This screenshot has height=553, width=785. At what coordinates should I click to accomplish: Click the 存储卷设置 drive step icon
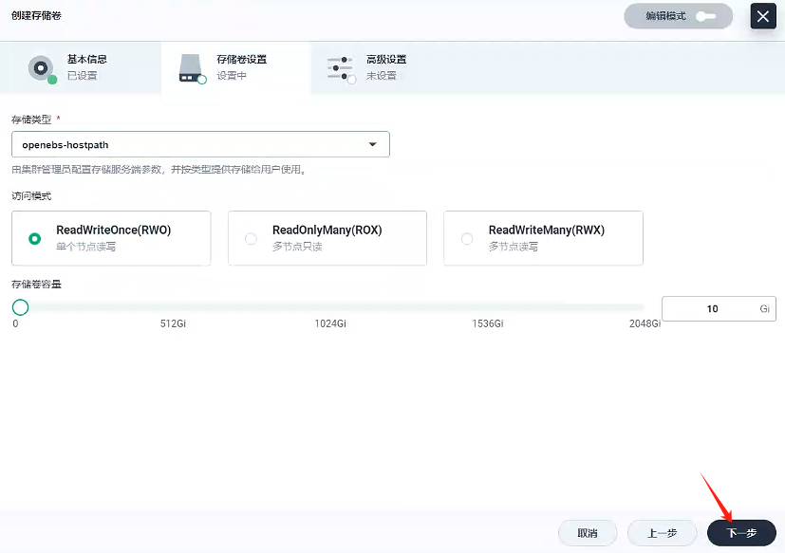tap(193, 68)
